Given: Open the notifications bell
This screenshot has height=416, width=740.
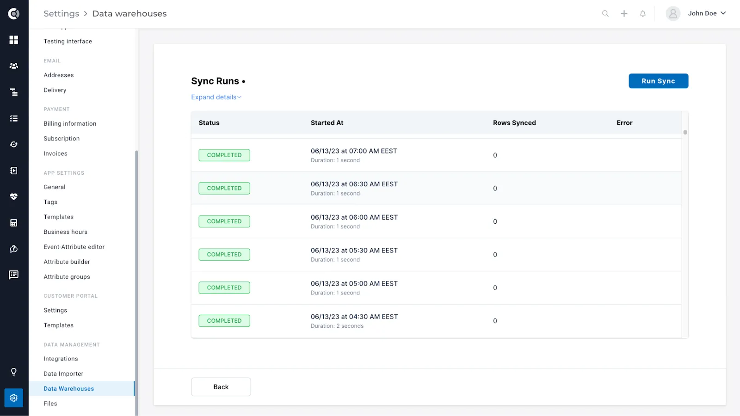Looking at the screenshot, I should click(643, 14).
